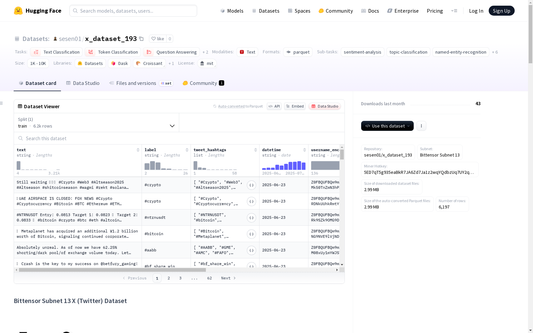Click the Token Classification task tag
533x333 pixels.
[x=113, y=52]
